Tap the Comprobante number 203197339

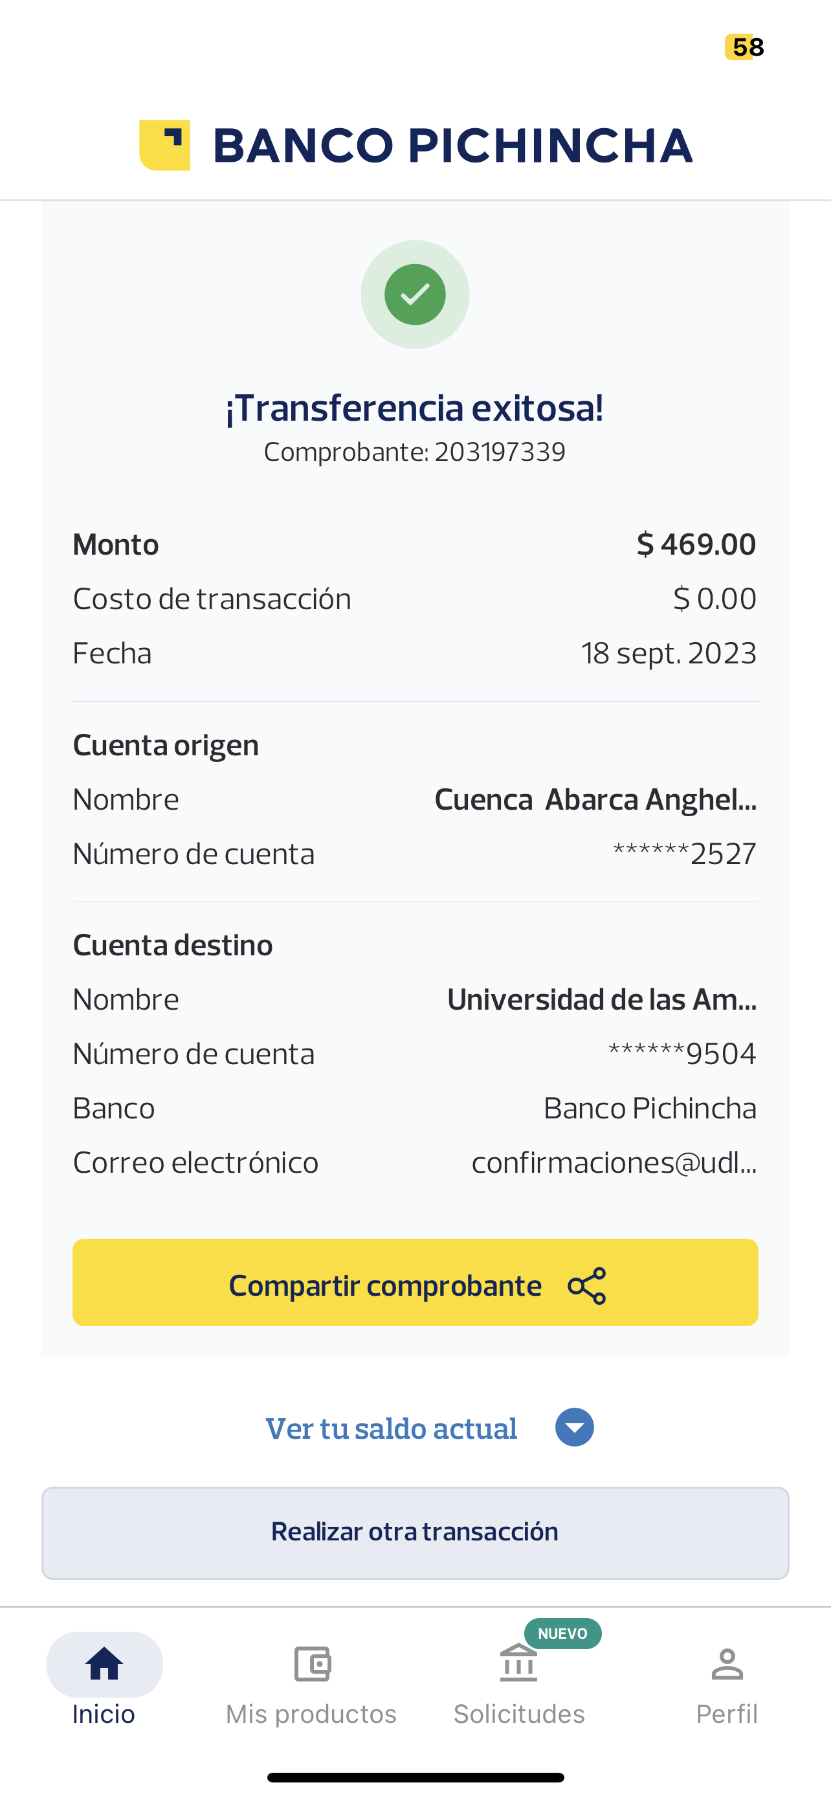point(500,452)
